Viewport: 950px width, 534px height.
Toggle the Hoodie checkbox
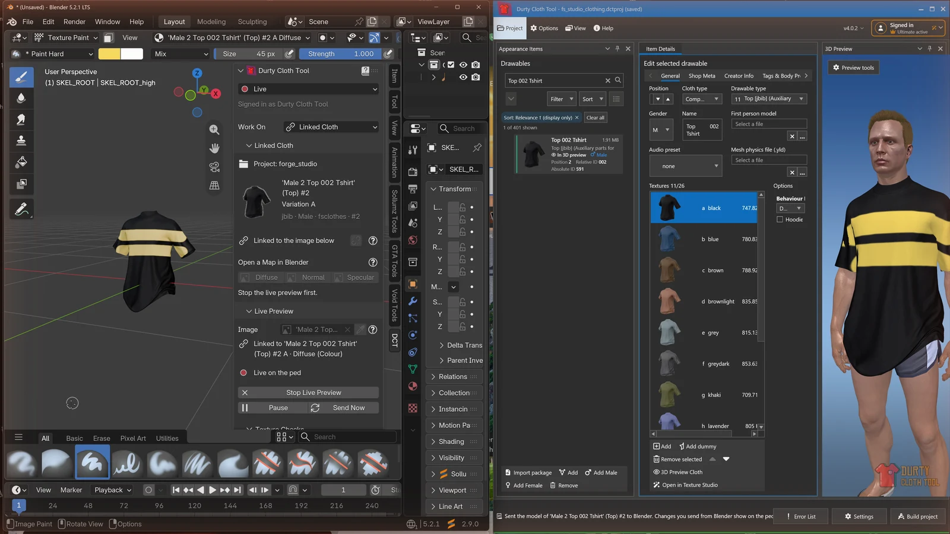click(x=780, y=220)
